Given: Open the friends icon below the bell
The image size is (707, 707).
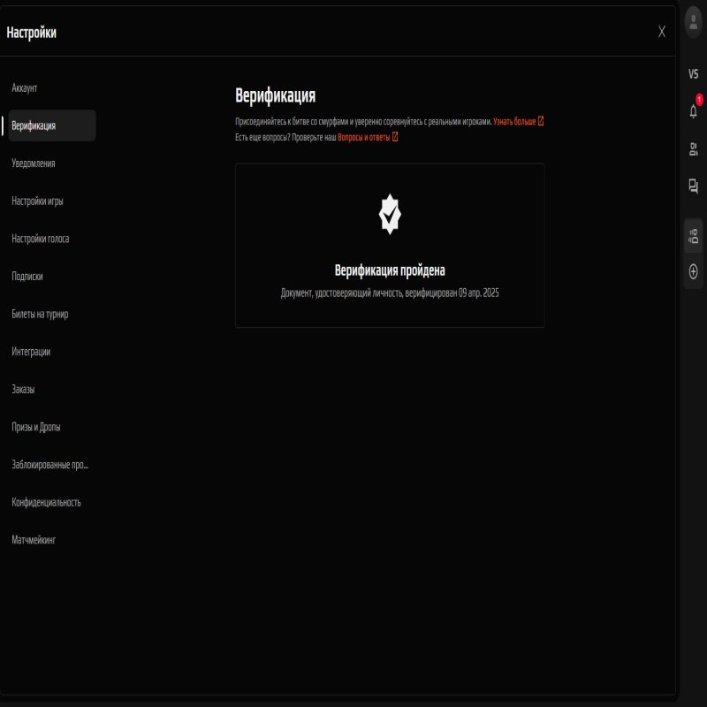Looking at the screenshot, I should pos(693,148).
